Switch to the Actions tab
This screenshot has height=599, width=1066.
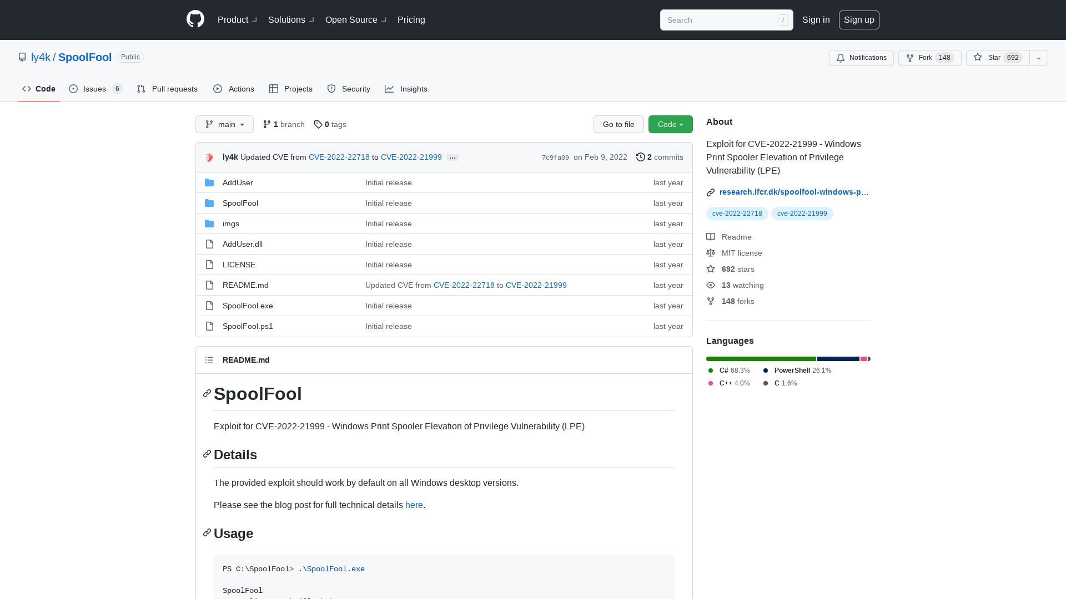pos(234,89)
